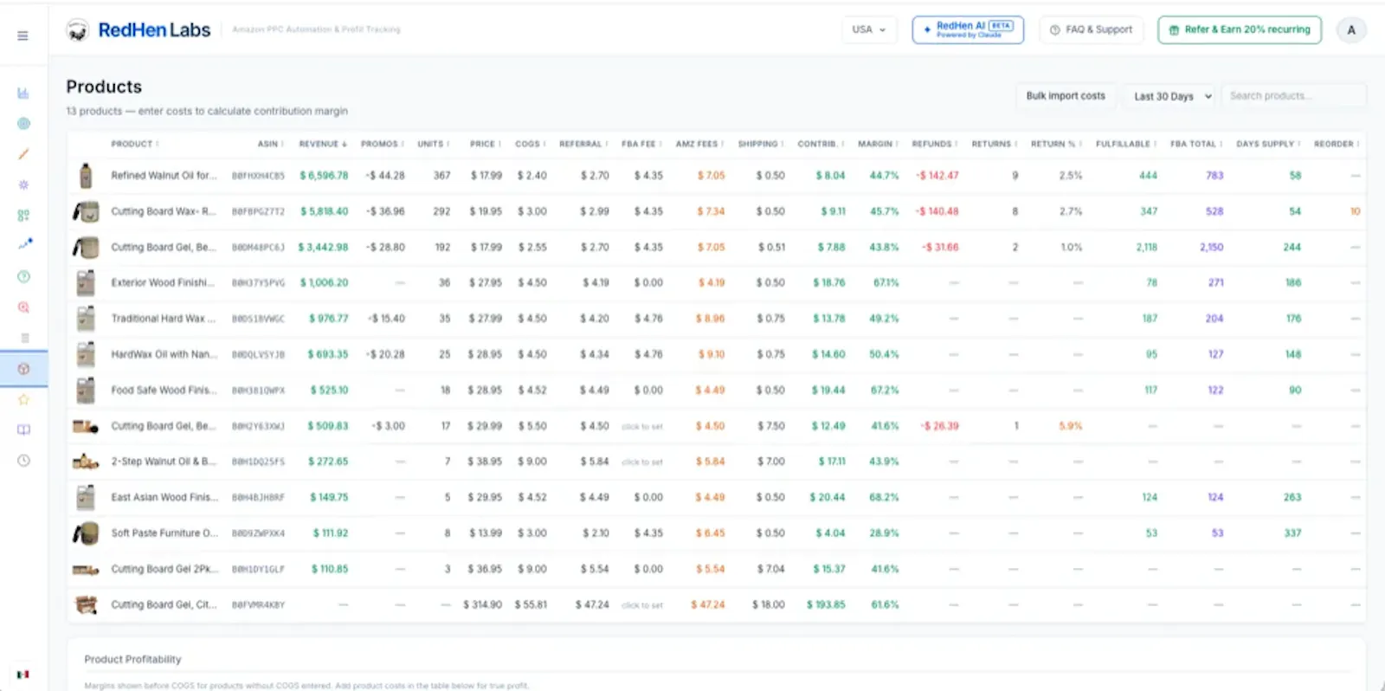Image resolution: width=1385 pixels, height=691 pixels.
Task: Click the "Product Profitability" section heading
Action: point(132,660)
